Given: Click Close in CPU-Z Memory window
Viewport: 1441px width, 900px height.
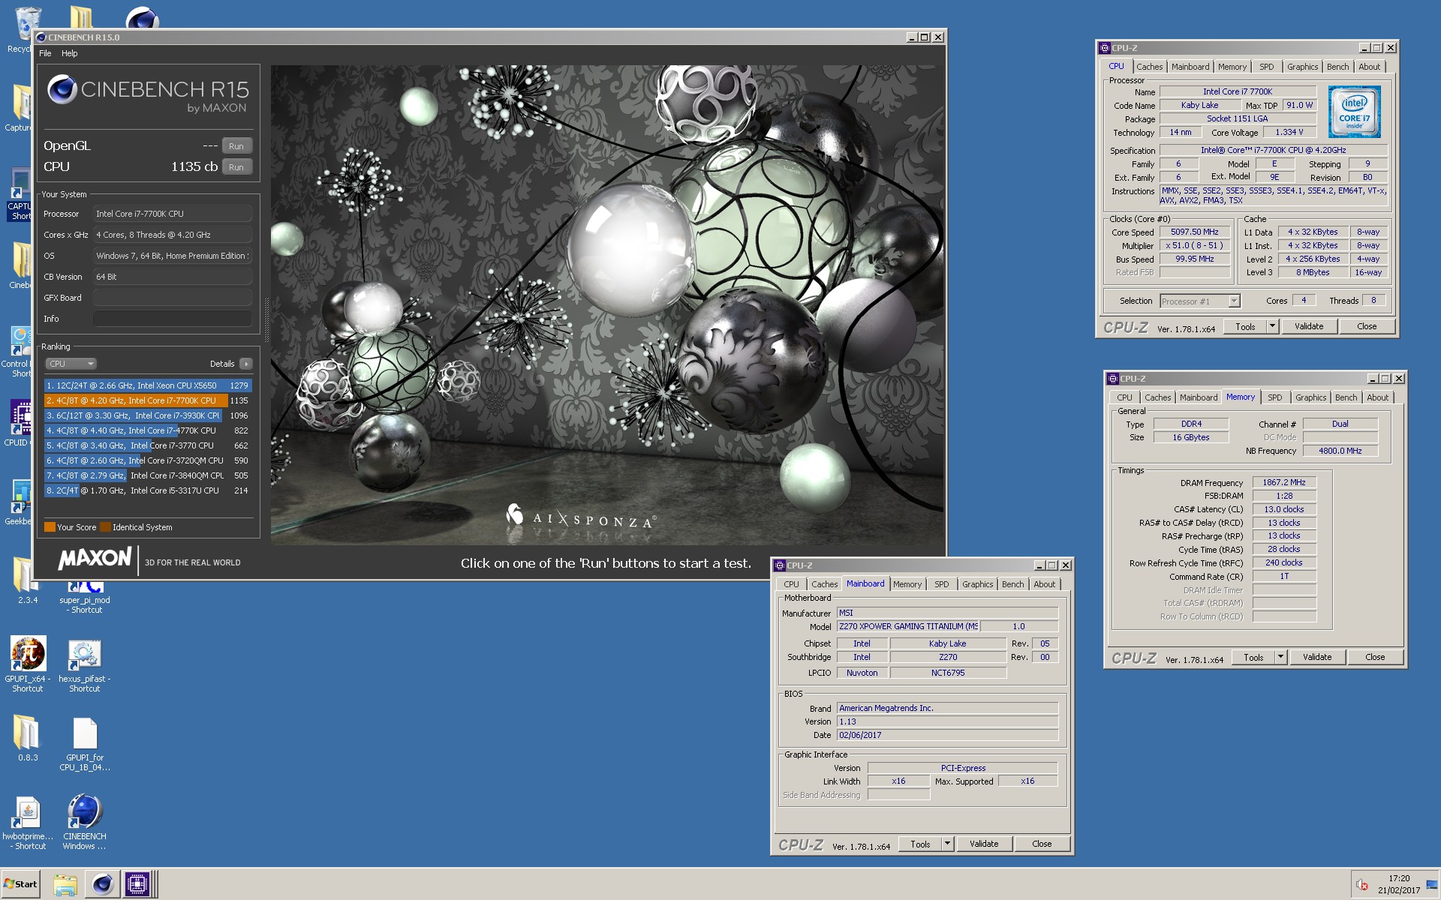Looking at the screenshot, I should coord(1375,657).
